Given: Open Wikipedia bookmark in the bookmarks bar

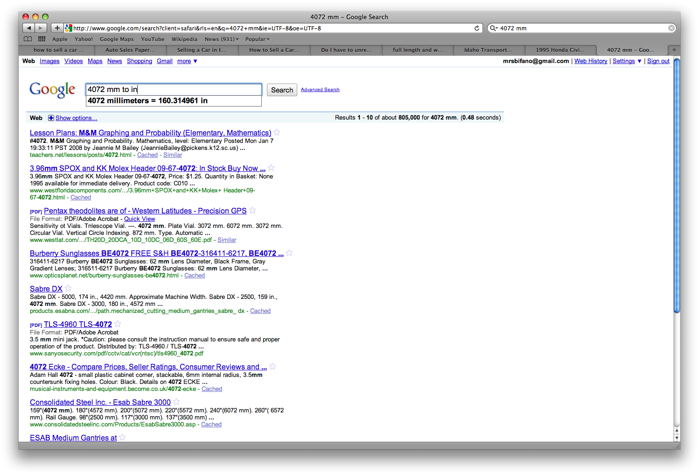Looking at the screenshot, I should coord(184,39).
